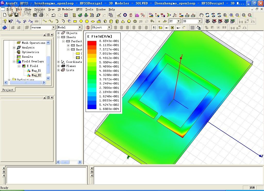This screenshot has width=264, height=191.
Task: Toggle the paint bucket shading icon
Action: (x=199, y=28)
